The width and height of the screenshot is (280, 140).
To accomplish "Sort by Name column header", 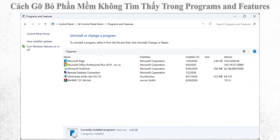I will pos(67,57).
